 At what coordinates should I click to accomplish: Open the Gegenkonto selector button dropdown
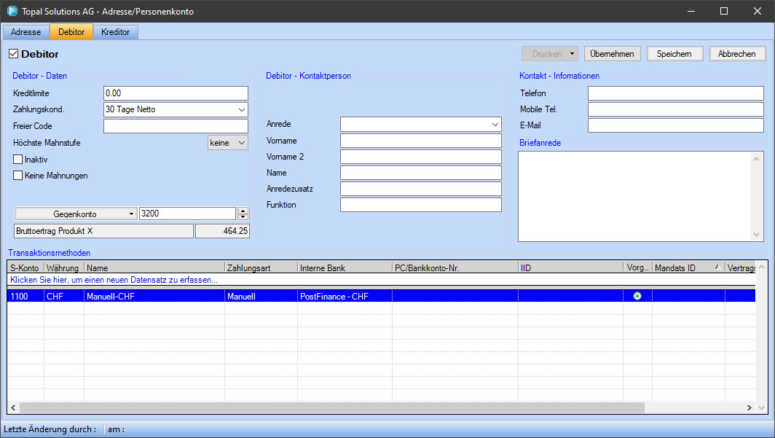(131, 214)
